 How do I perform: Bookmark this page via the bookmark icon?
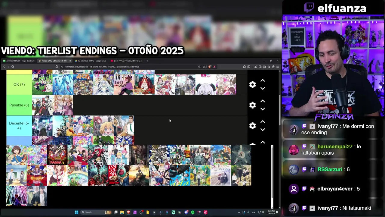56,67
